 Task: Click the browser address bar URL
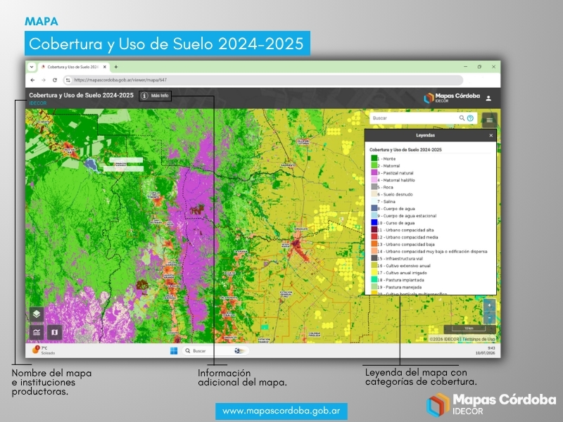coord(120,80)
